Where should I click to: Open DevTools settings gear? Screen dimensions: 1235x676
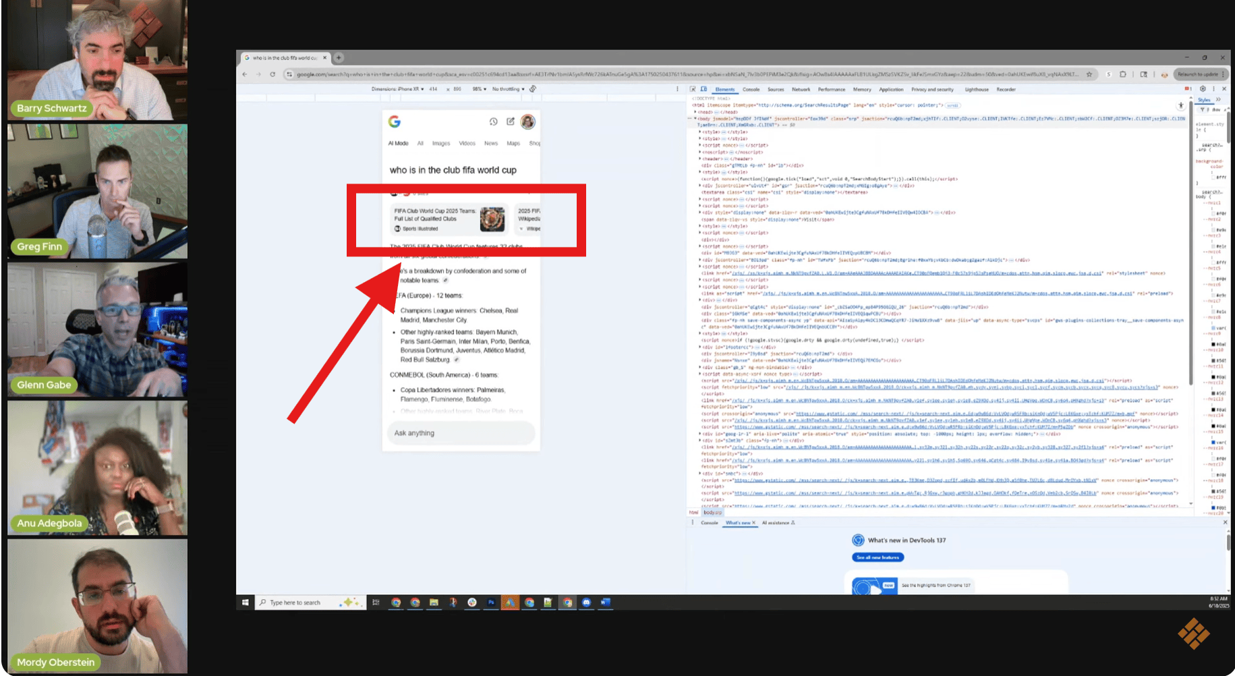coord(1203,89)
